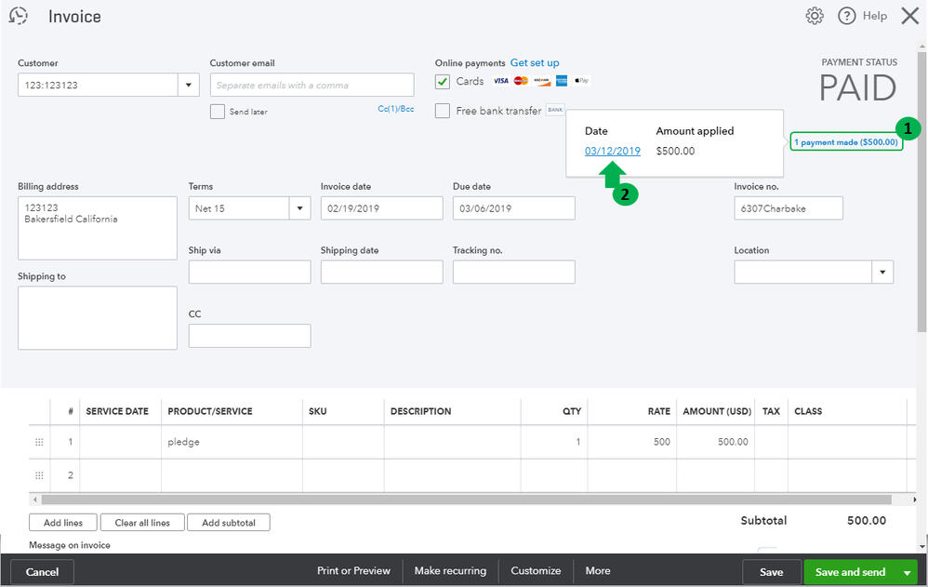Check the Send later checkbox
The height and width of the screenshot is (587, 928).
[x=218, y=112]
